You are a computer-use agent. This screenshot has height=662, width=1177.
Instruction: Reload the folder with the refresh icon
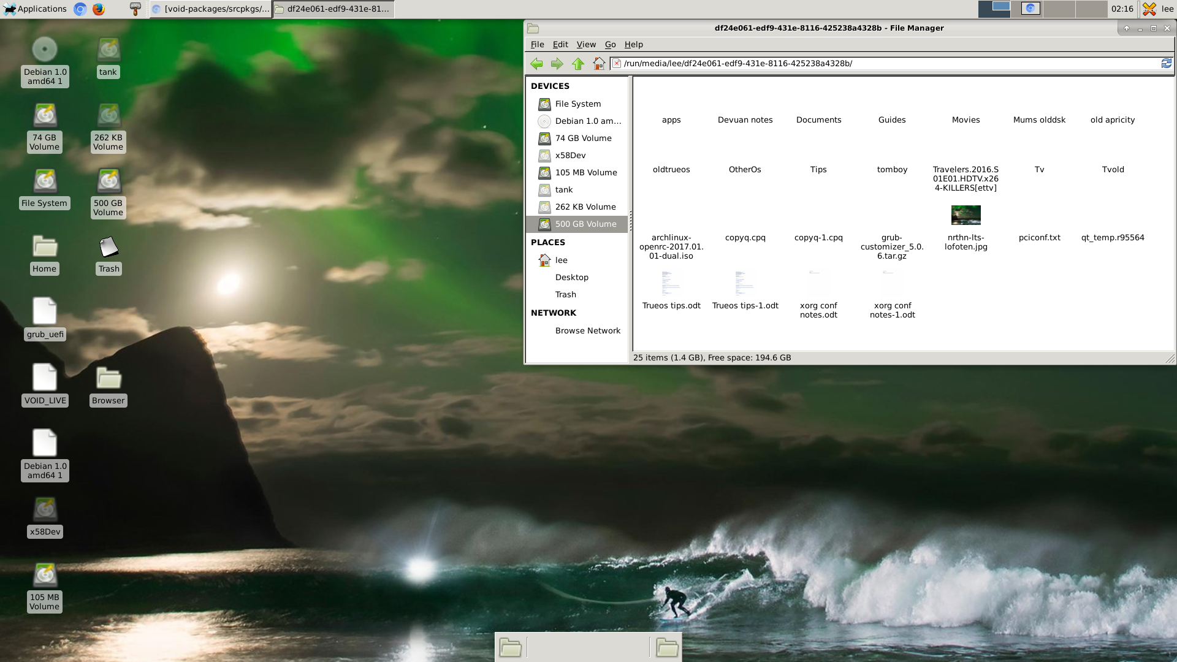coord(1166,63)
